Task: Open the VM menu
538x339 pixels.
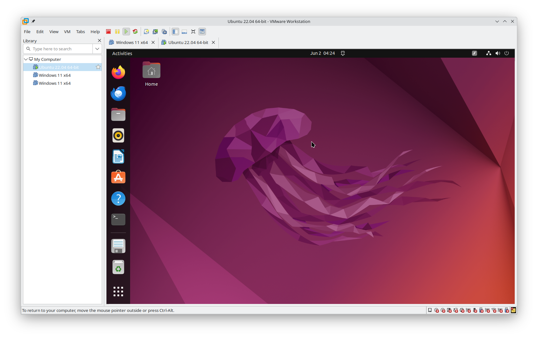Action: click(67, 32)
